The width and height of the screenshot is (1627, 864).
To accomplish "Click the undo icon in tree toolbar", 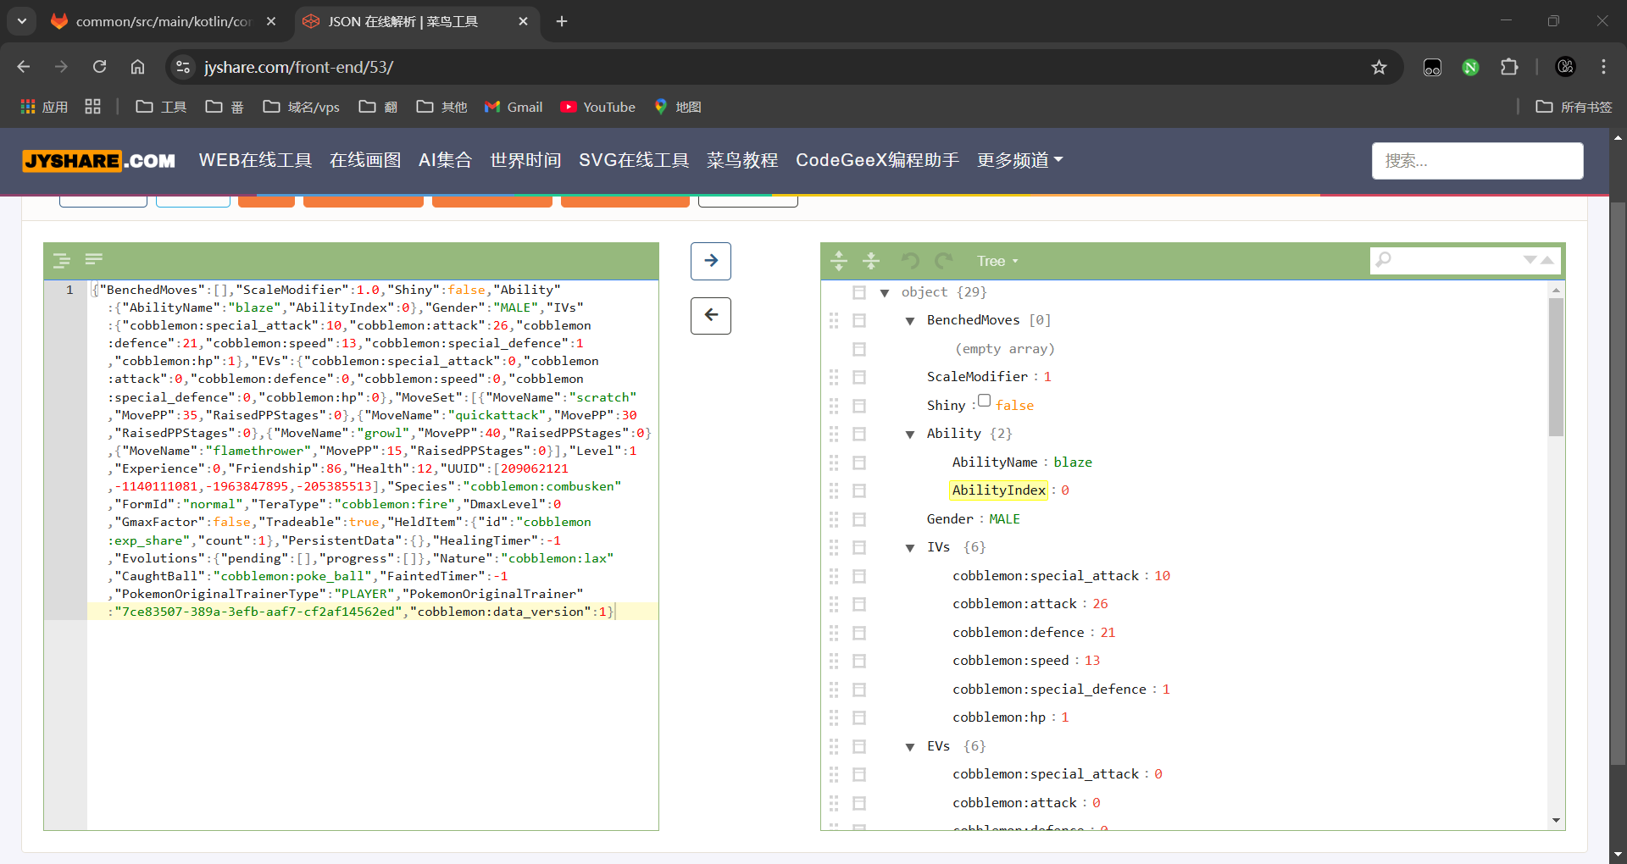I will pos(909,261).
